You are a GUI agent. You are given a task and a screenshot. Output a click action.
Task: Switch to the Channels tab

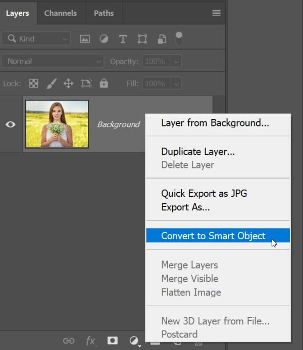61,13
